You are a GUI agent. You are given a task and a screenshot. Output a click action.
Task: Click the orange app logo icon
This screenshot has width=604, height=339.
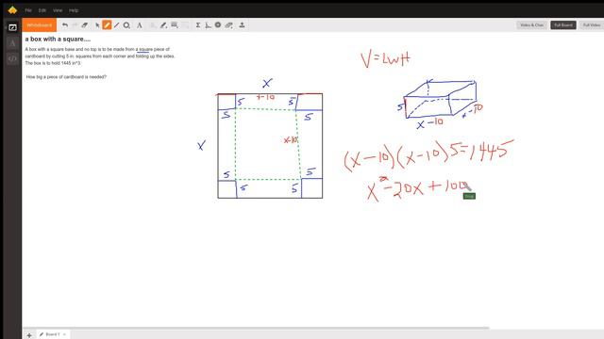point(12,10)
